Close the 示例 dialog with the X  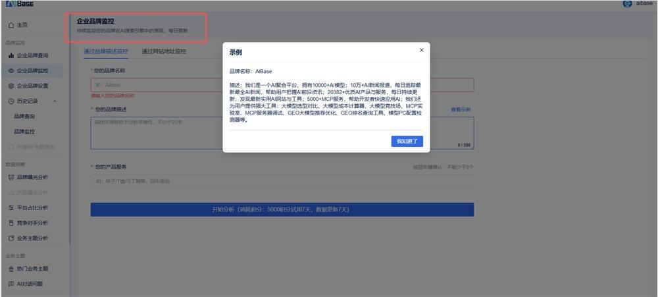coord(422,50)
